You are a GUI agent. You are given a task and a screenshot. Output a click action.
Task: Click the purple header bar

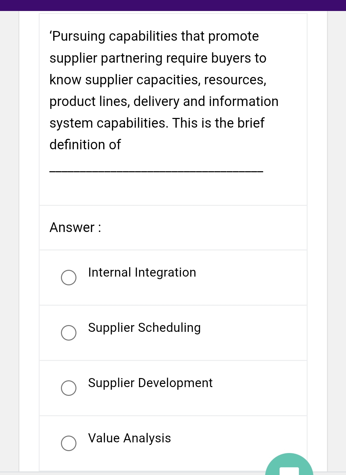pyautogui.click(x=173, y=5)
